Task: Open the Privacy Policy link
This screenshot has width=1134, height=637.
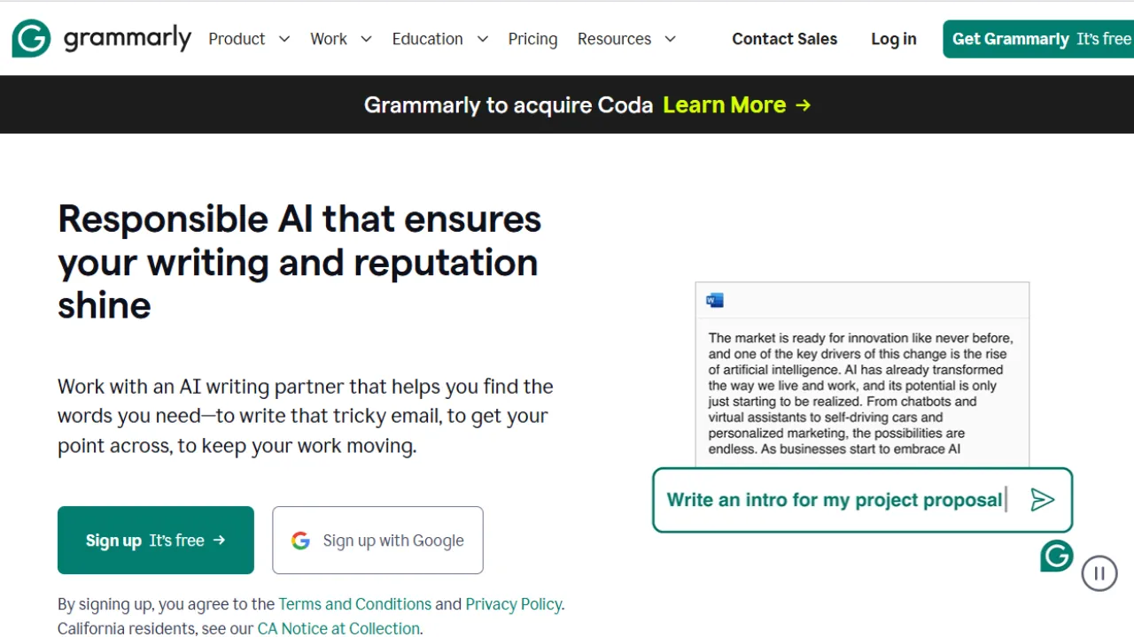Action: [x=513, y=603]
